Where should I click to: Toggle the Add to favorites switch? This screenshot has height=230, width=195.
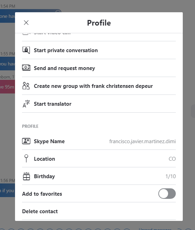[167, 194]
